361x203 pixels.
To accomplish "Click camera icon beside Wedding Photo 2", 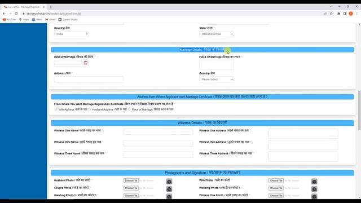I will point(169,196).
